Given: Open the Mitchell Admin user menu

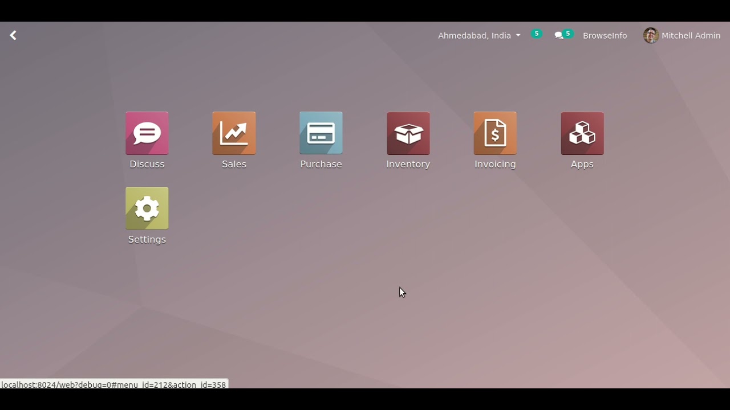Looking at the screenshot, I should tap(682, 35).
